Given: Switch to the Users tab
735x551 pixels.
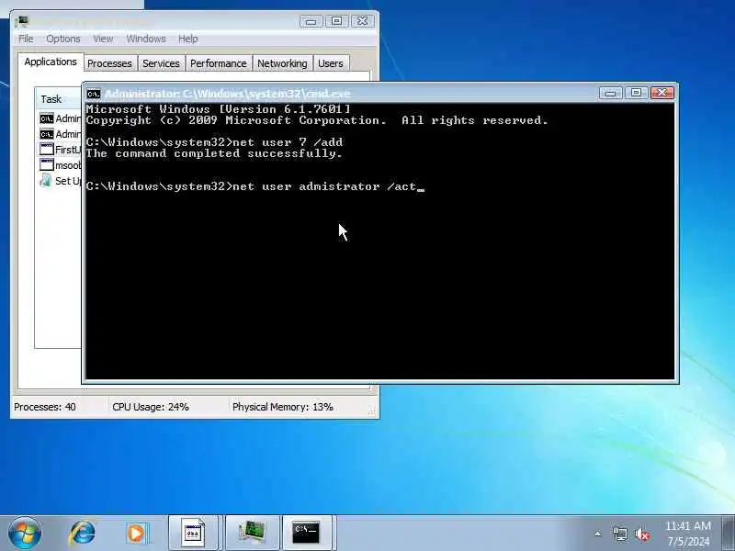Looking at the screenshot, I should pyautogui.click(x=331, y=63).
